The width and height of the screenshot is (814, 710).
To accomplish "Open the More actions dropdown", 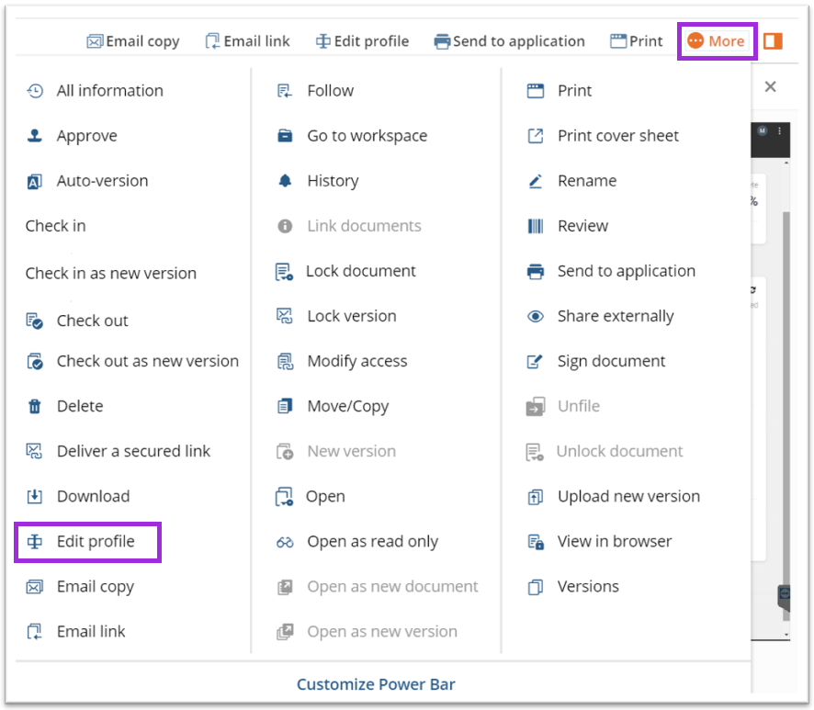I will (x=717, y=41).
